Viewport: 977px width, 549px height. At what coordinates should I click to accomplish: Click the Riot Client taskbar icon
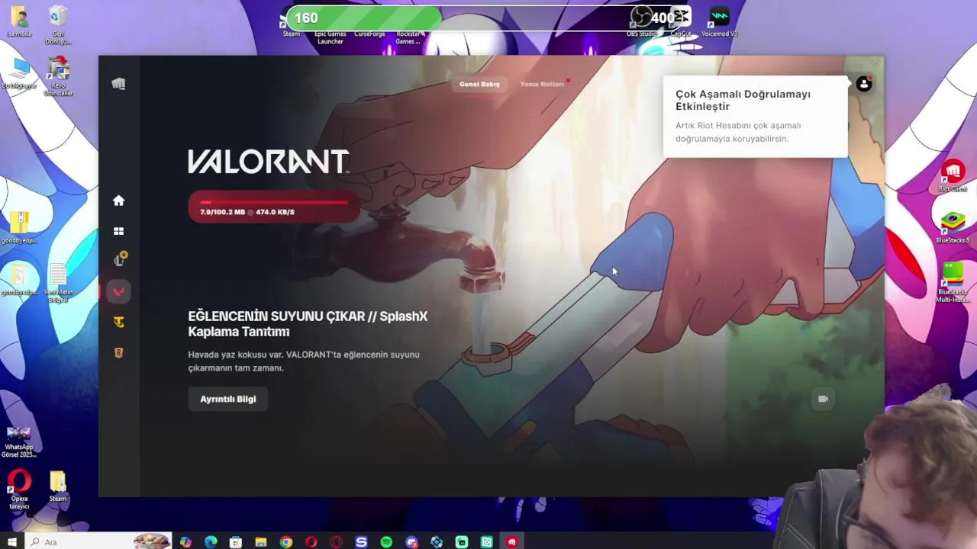pos(512,542)
